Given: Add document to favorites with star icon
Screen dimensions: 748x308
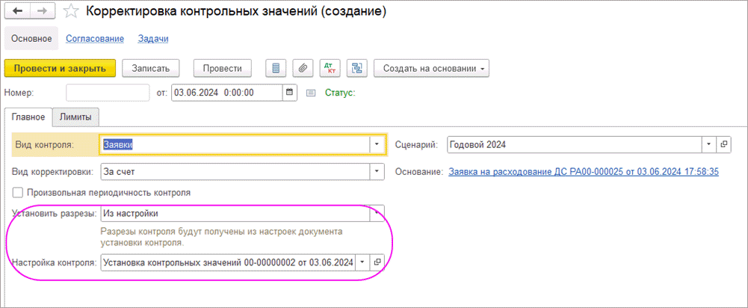Looking at the screenshot, I should click(x=70, y=11).
